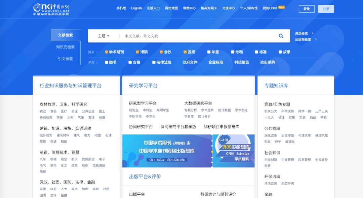363x198 pixels.
Task: Click the CNKI logo
Action: point(51,9)
